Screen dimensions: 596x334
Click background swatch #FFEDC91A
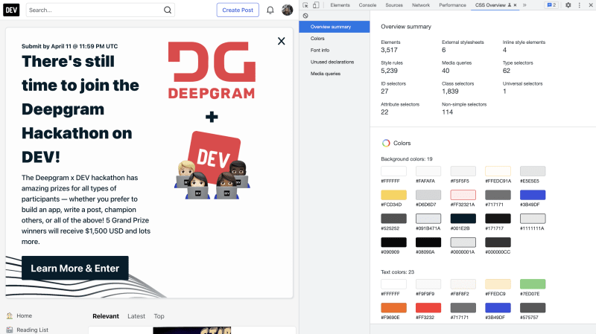point(498,171)
